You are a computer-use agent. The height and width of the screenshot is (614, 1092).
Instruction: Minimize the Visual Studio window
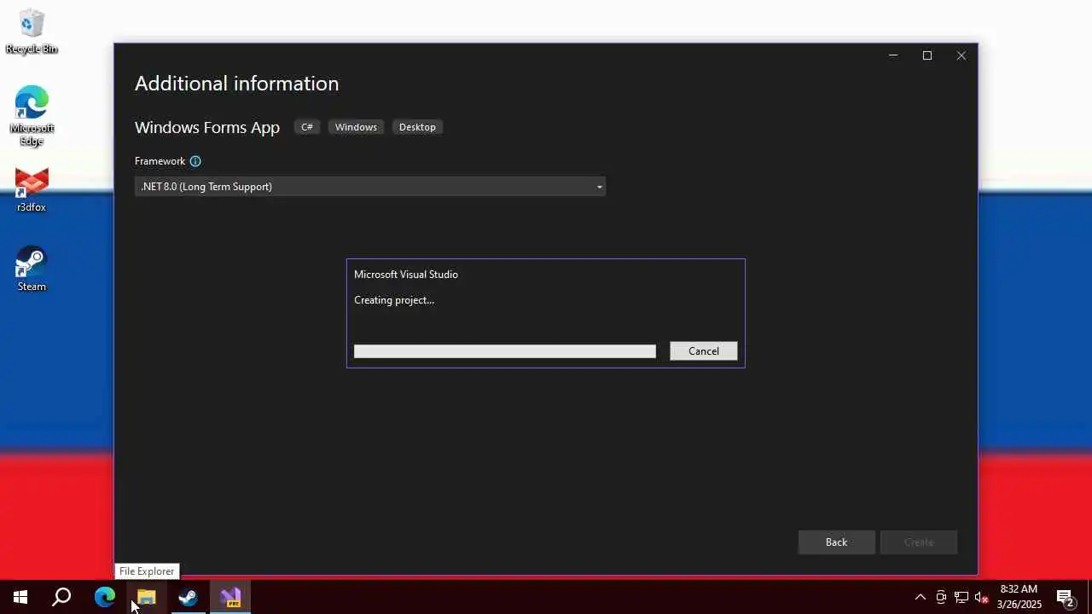pos(893,55)
